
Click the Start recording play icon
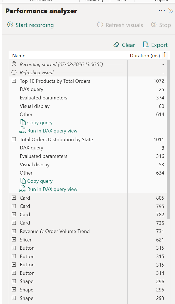(x=10, y=25)
